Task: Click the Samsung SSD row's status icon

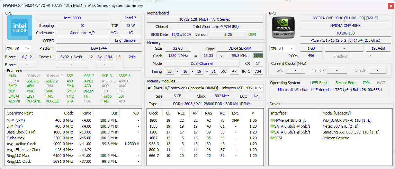Action: click(272, 132)
